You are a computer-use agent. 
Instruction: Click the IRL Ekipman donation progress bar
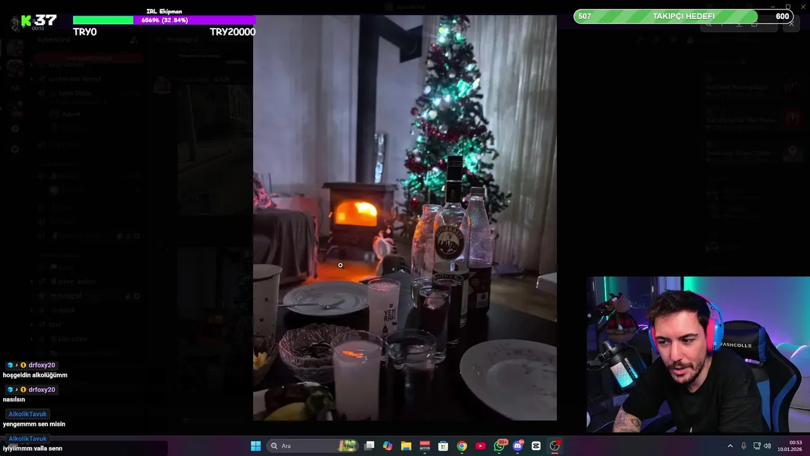pos(164,20)
